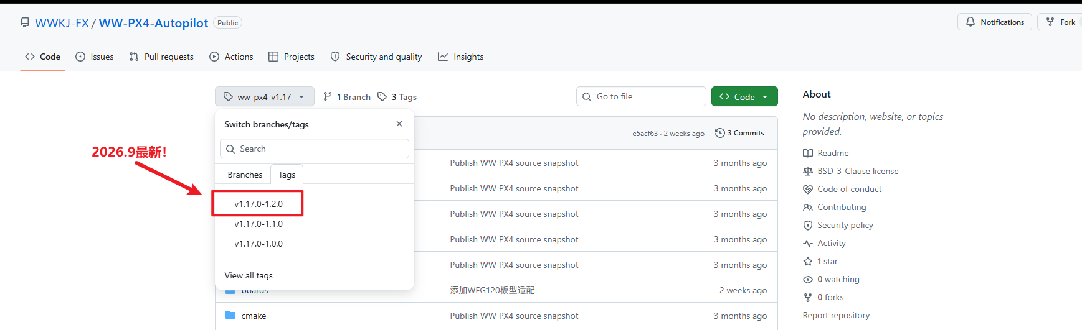Image resolution: width=1082 pixels, height=330 pixels.
Task: Select the Tags tab in popup
Action: (x=287, y=175)
